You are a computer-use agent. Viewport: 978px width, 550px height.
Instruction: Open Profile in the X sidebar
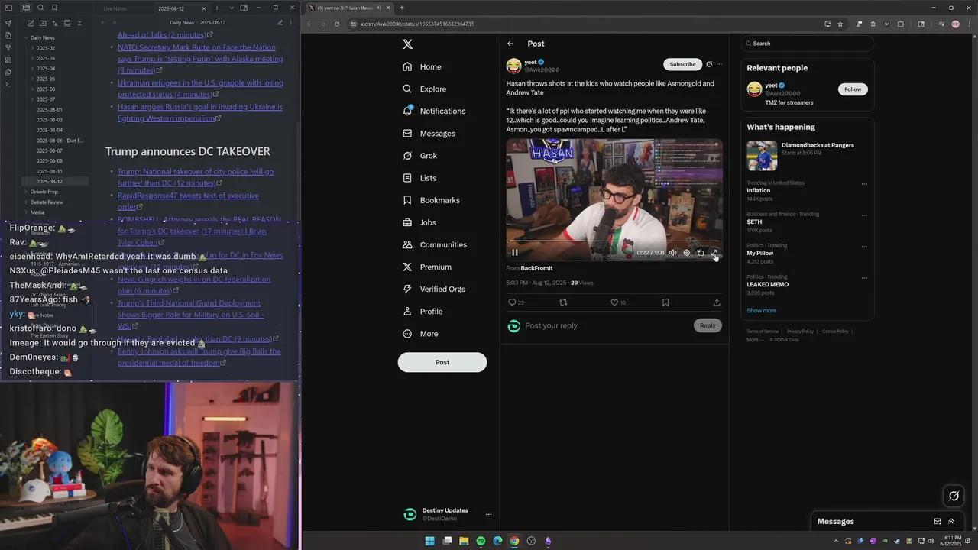(423, 312)
